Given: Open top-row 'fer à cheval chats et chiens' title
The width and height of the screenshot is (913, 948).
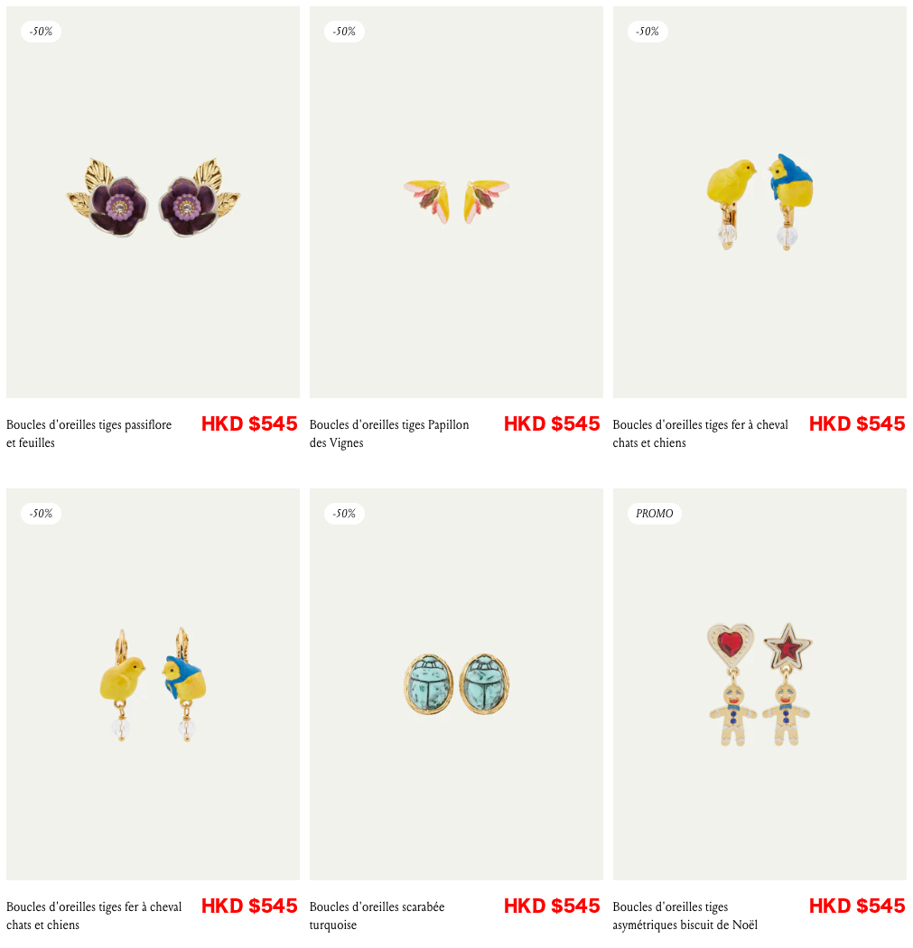Looking at the screenshot, I should [x=700, y=433].
